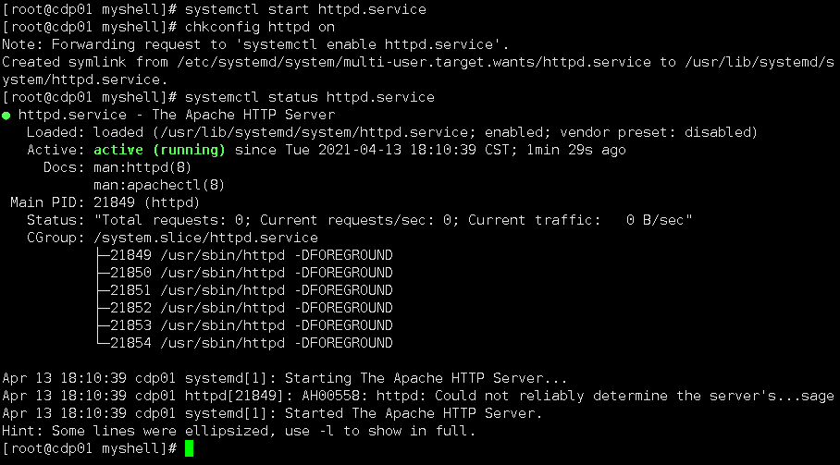
Task: Click the 'Started The Apache HTTP Server' log line
Action: pos(272,413)
